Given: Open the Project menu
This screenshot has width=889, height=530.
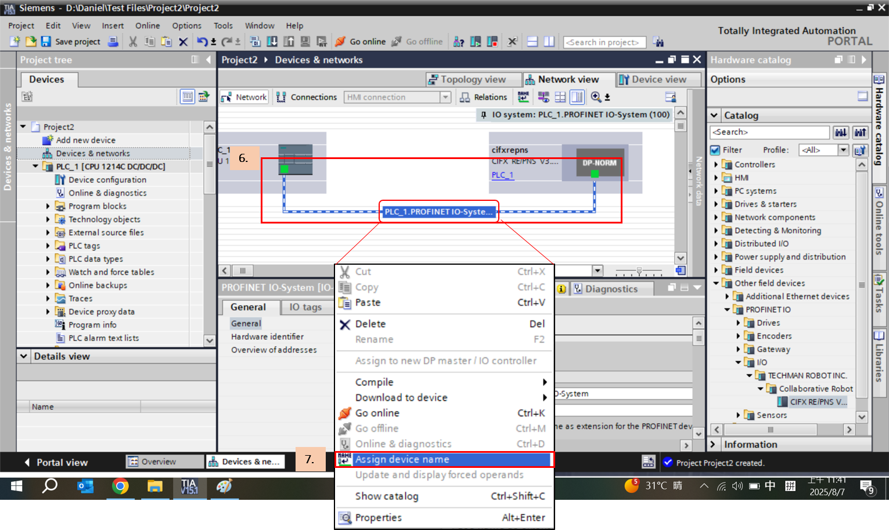Looking at the screenshot, I should pyautogui.click(x=21, y=26).
